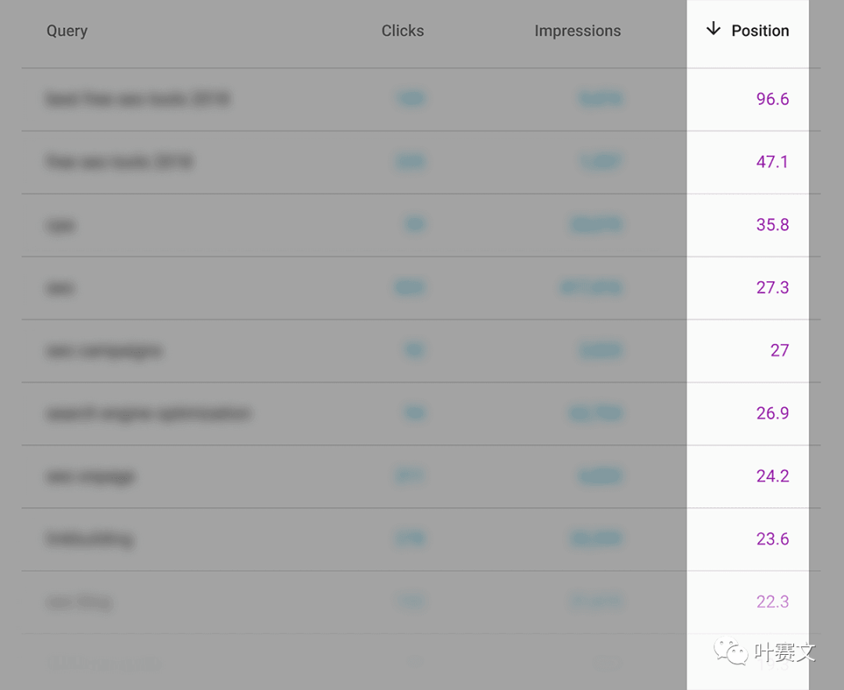Click the 23.6 position value
Viewport: 844px width, 690px height.
point(772,538)
